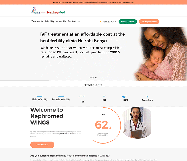Go to the Contact Us page
Image resolution: width=187 pixels, height=161 pixels.
[73, 21]
